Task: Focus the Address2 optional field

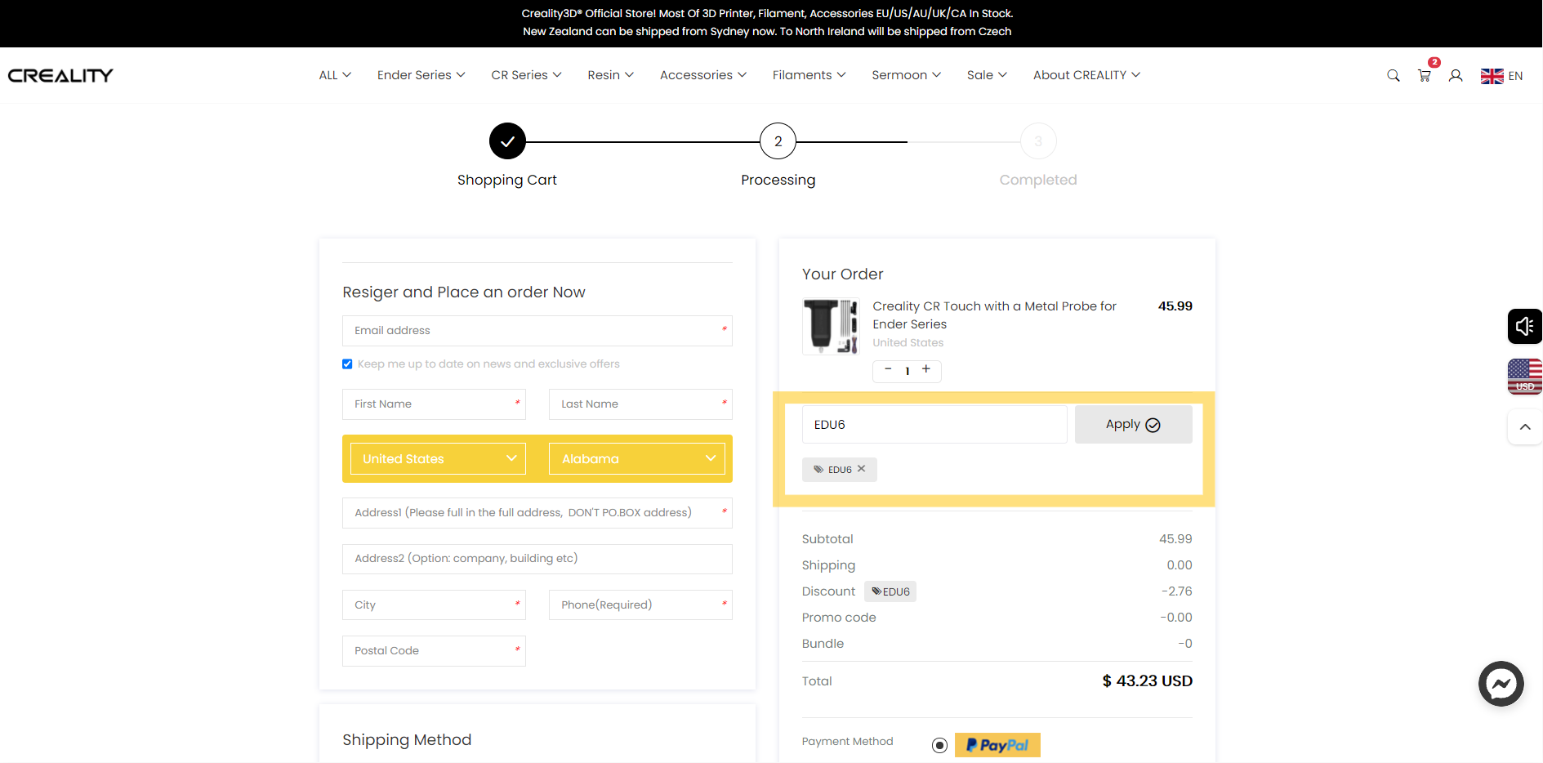Action: pyautogui.click(x=537, y=559)
